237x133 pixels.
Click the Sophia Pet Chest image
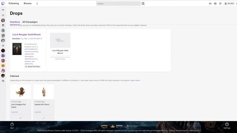tap(44, 92)
